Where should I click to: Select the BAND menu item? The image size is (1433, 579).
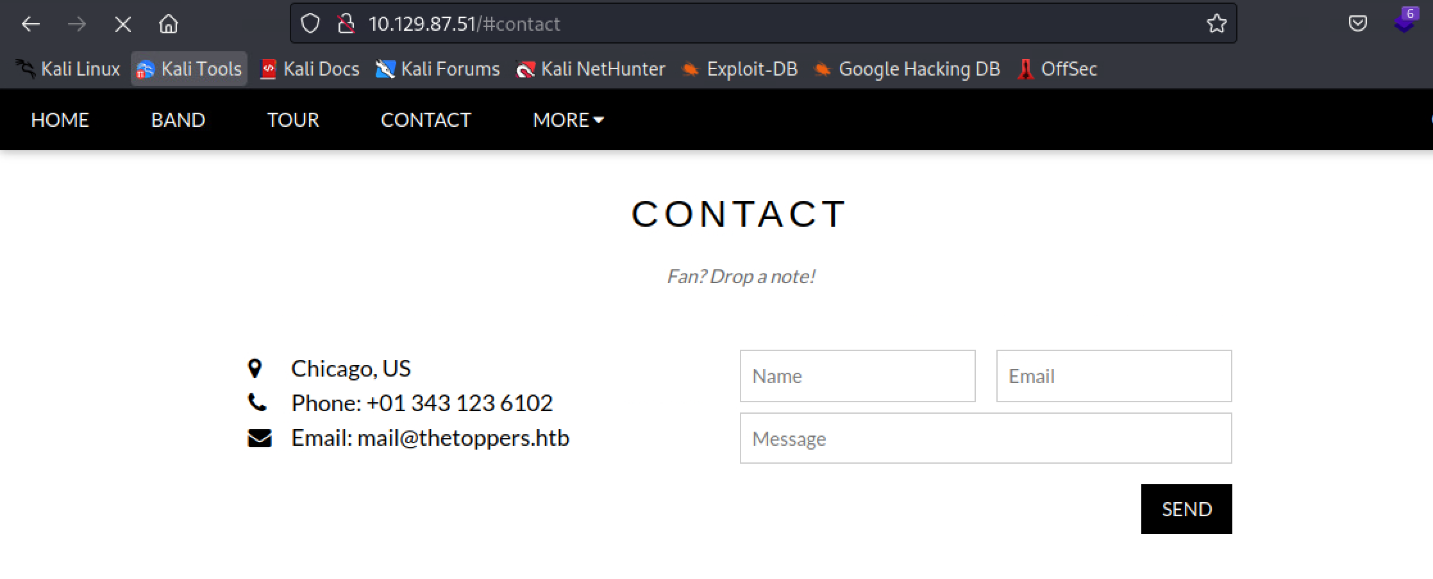(178, 120)
